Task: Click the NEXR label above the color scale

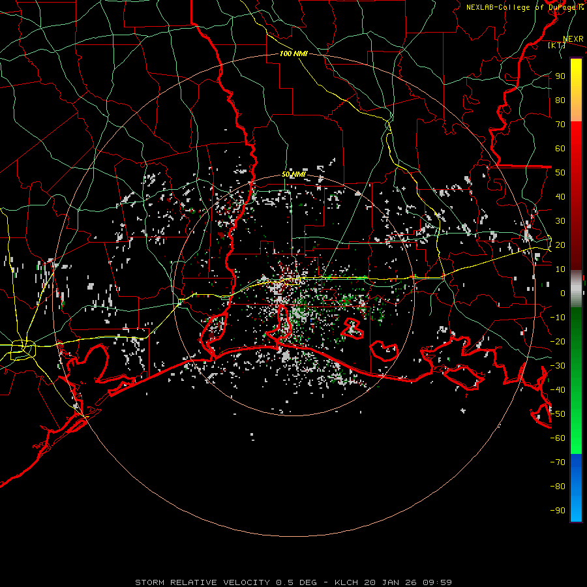Action: point(573,39)
